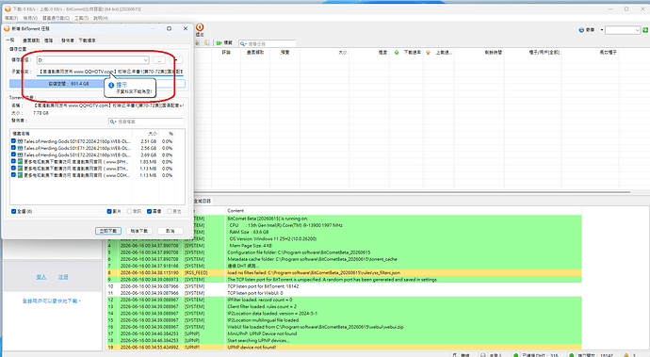Toggle the select-all (6) checkbox
Screen dimensions: 650x357
[14, 211]
